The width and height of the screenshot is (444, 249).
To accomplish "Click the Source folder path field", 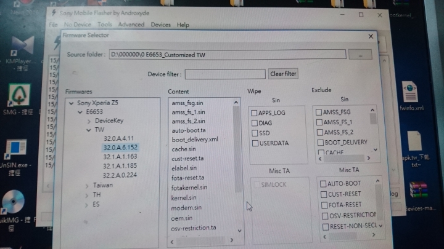I will tap(228, 55).
